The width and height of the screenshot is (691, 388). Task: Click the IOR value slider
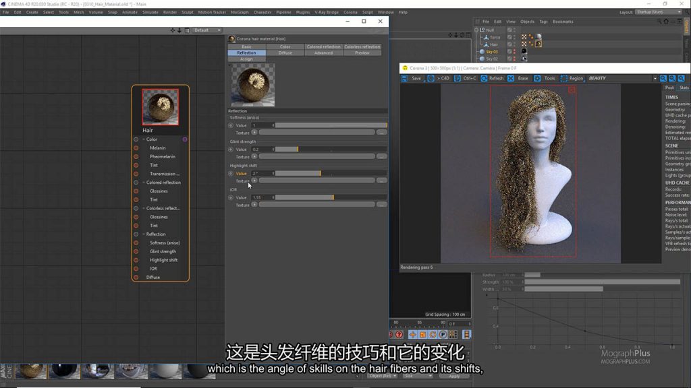pyautogui.click(x=331, y=197)
